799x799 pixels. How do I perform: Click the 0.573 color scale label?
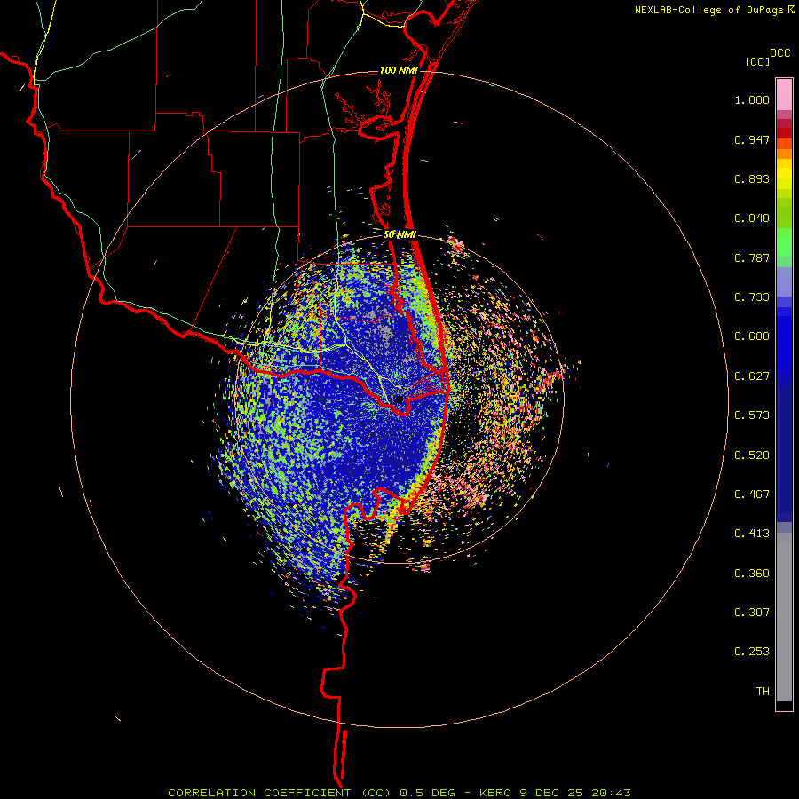pos(752,415)
